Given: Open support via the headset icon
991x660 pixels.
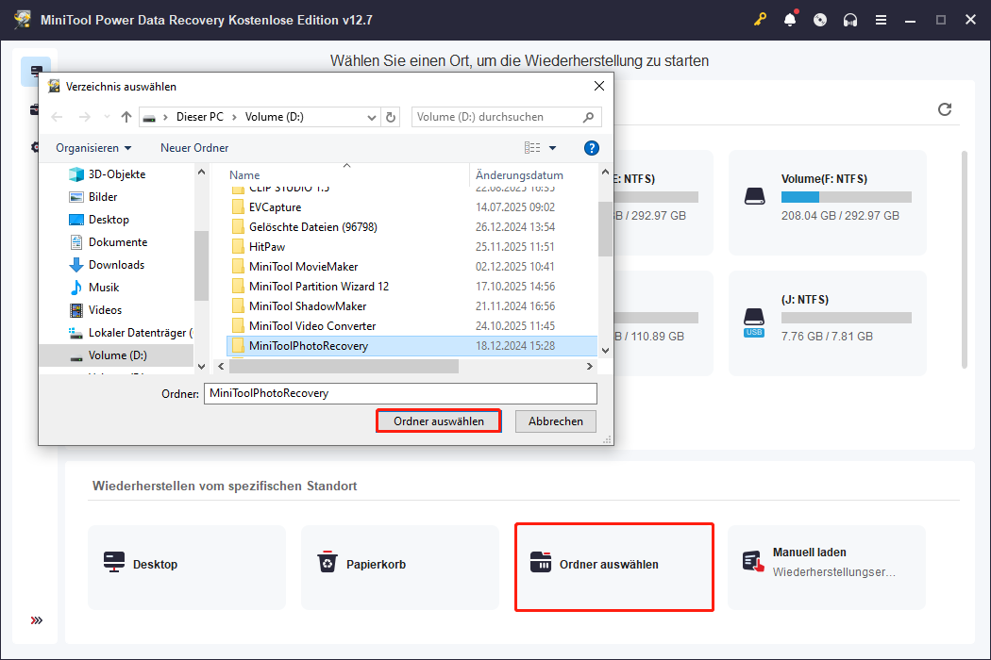Looking at the screenshot, I should 850,19.
